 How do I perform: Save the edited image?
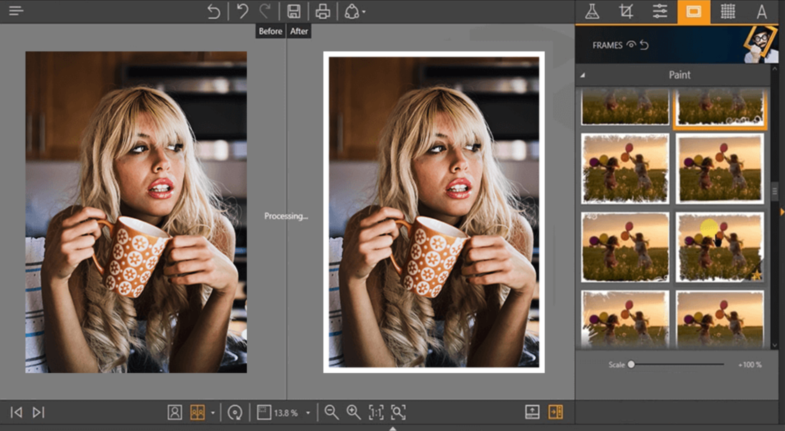tap(293, 11)
